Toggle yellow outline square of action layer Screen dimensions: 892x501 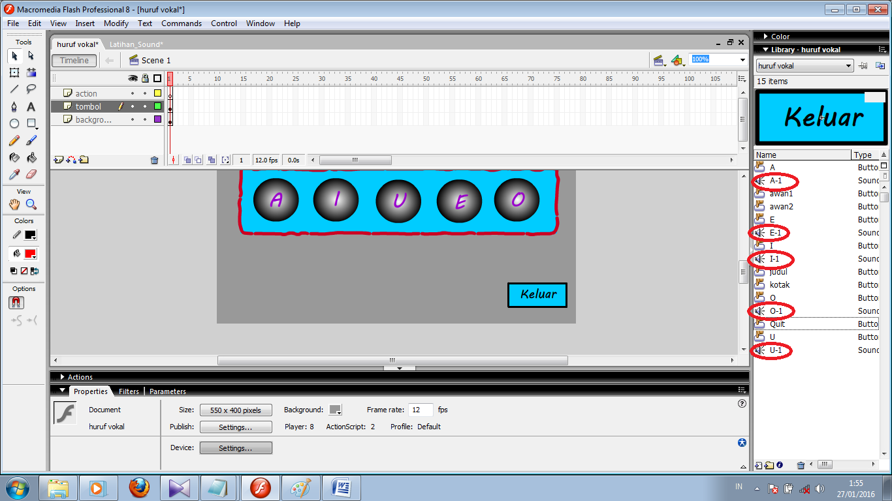[x=157, y=93]
